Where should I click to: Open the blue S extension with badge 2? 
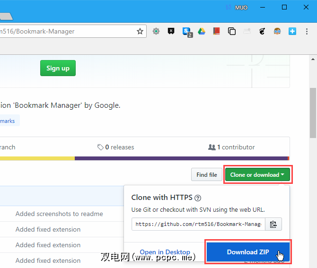pos(187,32)
